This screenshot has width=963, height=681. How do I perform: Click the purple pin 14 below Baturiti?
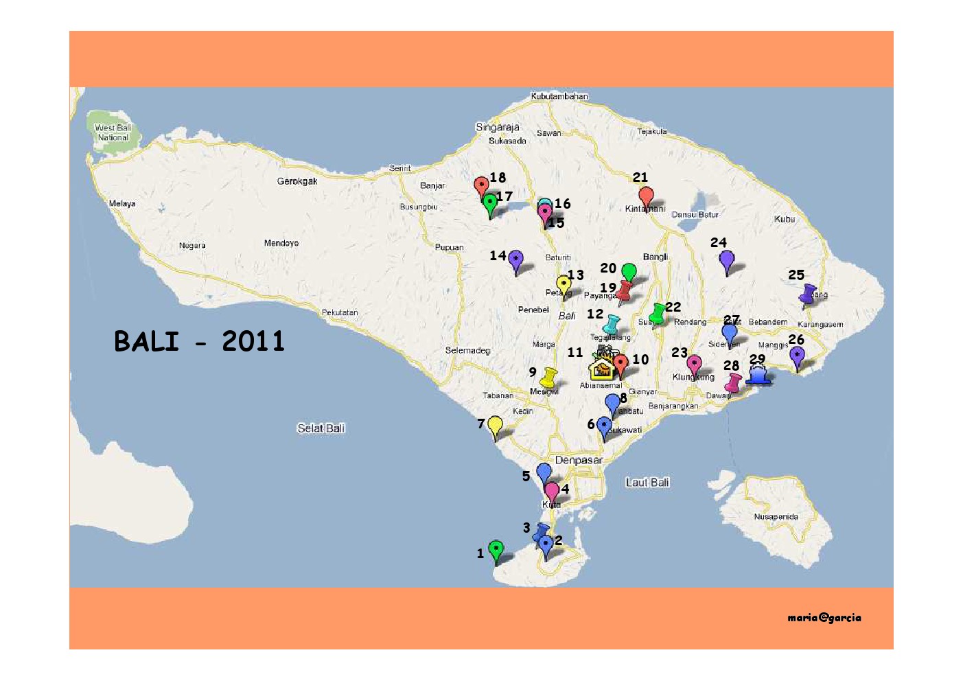[516, 259]
